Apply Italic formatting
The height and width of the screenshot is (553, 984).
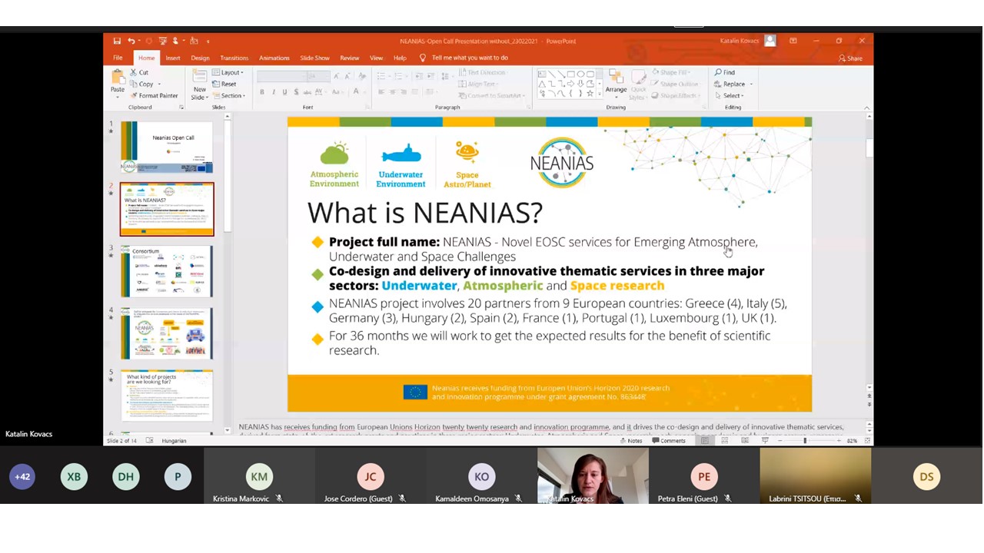[273, 92]
